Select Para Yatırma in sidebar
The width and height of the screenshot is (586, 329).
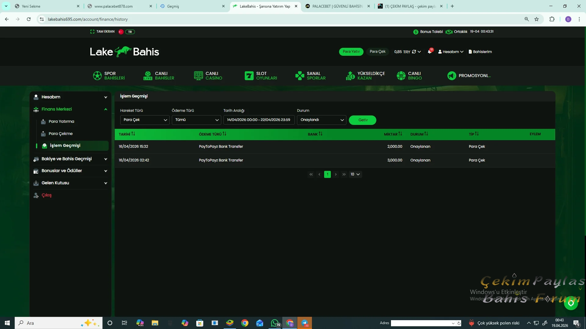click(x=61, y=122)
